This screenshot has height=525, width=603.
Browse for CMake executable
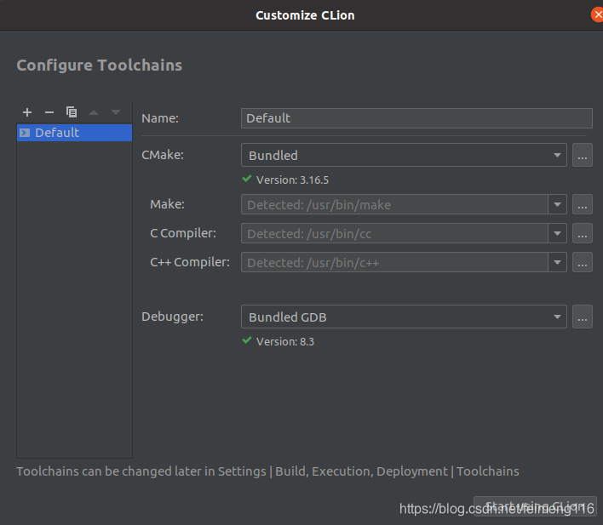coord(583,155)
